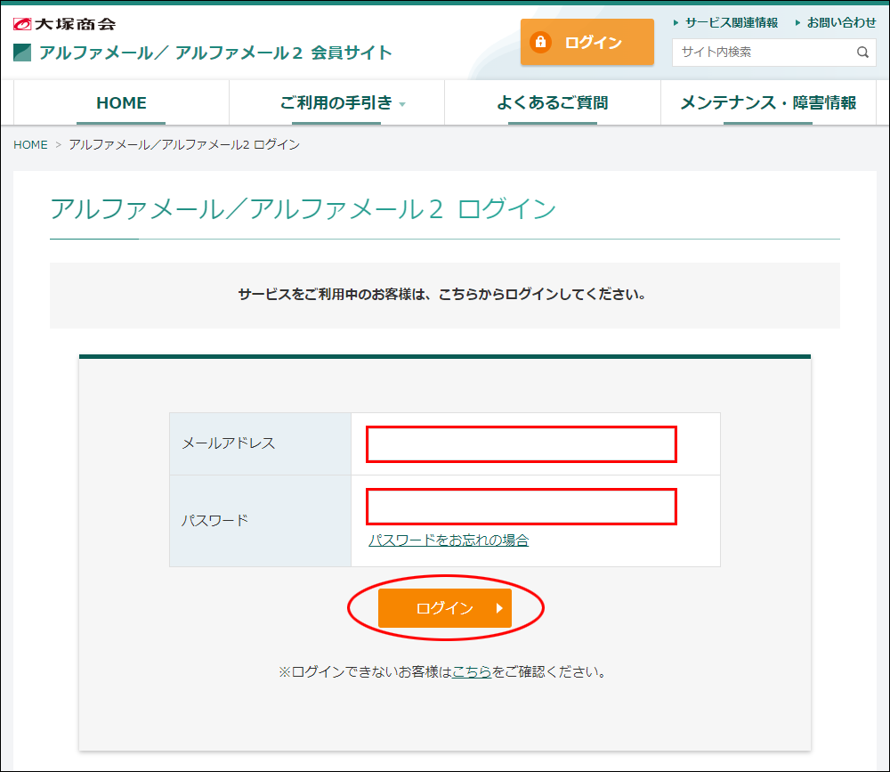The height and width of the screenshot is (772, 890).
Task: Click the こちら link for login trouble
Action: coord(472,672)
